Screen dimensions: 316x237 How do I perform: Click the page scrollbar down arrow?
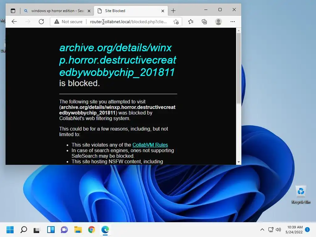tap(239, 162)
